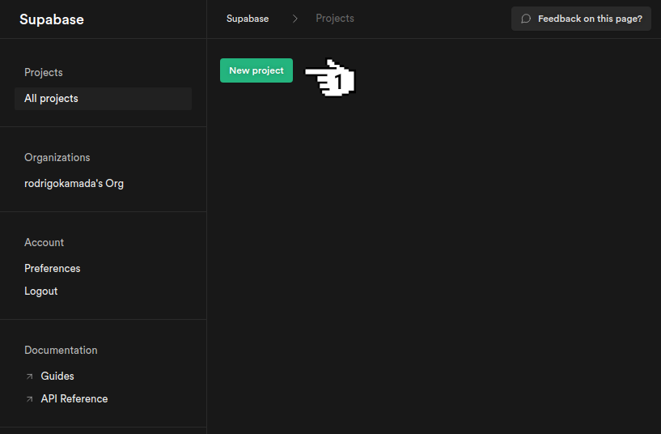The height and width of the screenshot is (434, 661).
Task: Click the Documentation section heading
Action: tap(61, 350)
